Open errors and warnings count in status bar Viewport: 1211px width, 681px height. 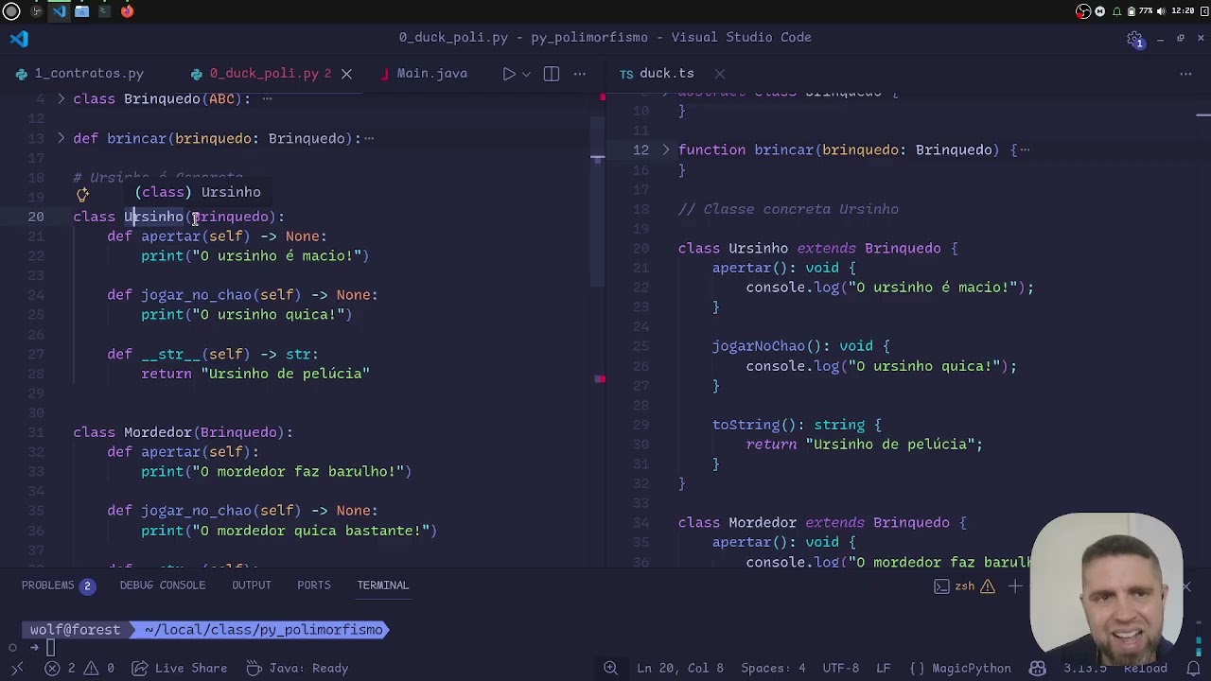[79, 668]
